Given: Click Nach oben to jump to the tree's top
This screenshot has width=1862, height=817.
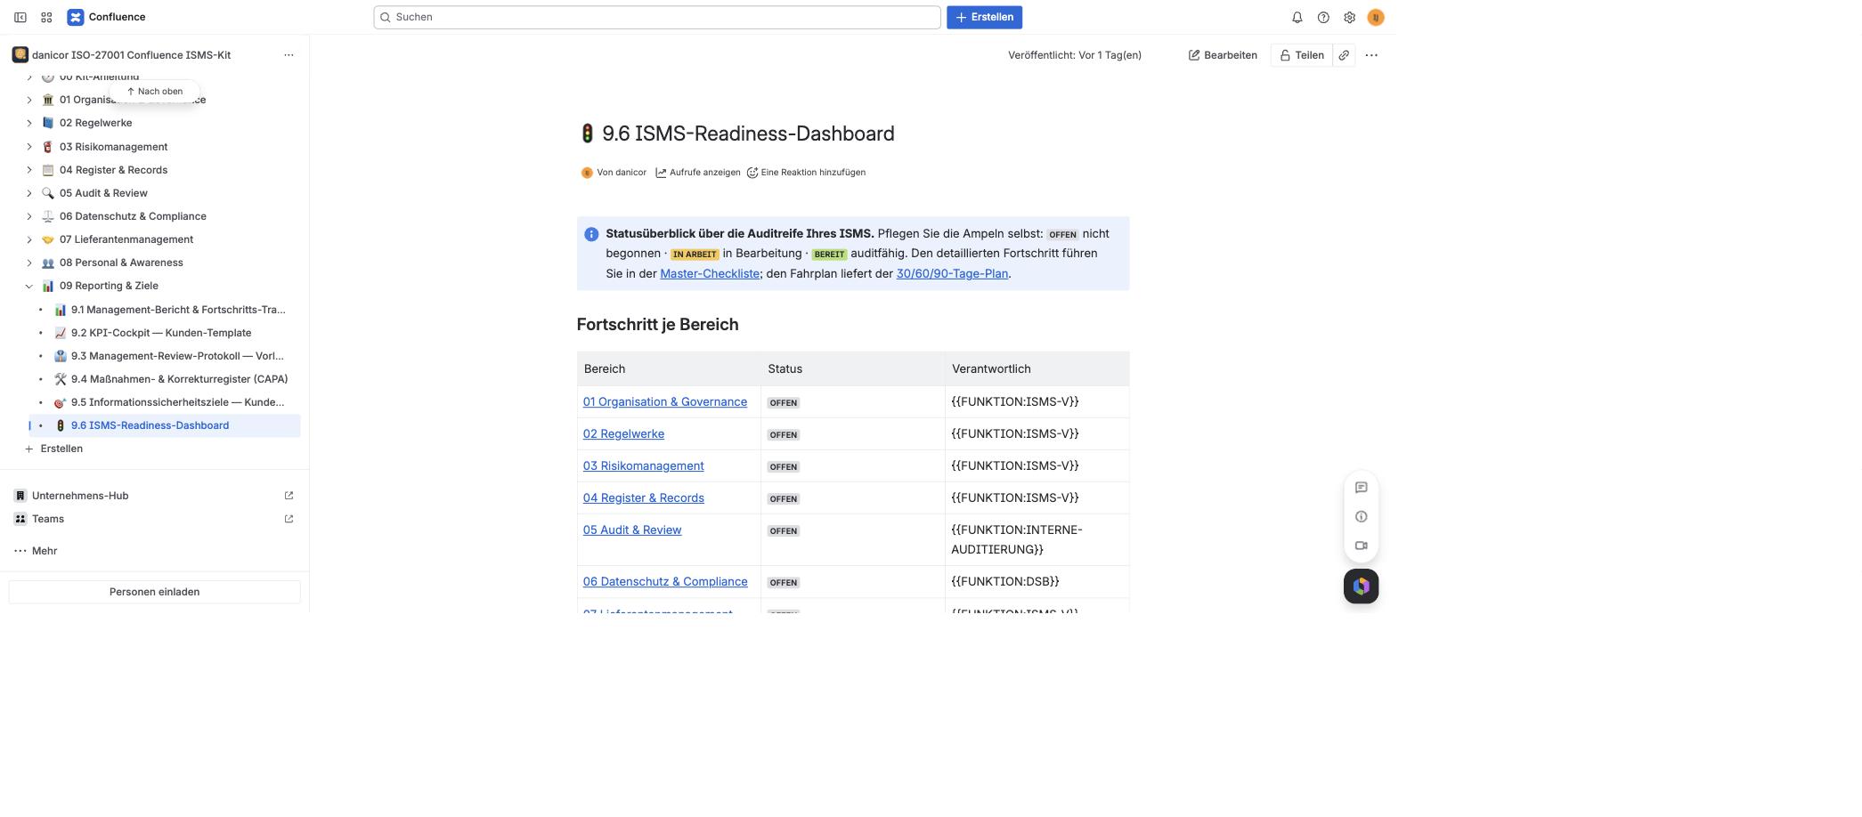Looking at the screenshot, I should [155, 91].
